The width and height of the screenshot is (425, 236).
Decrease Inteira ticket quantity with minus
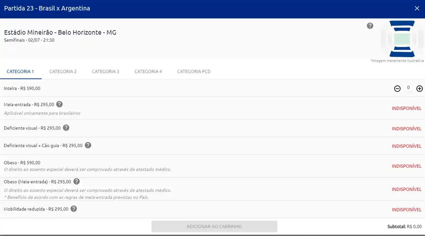click(397, 89)
